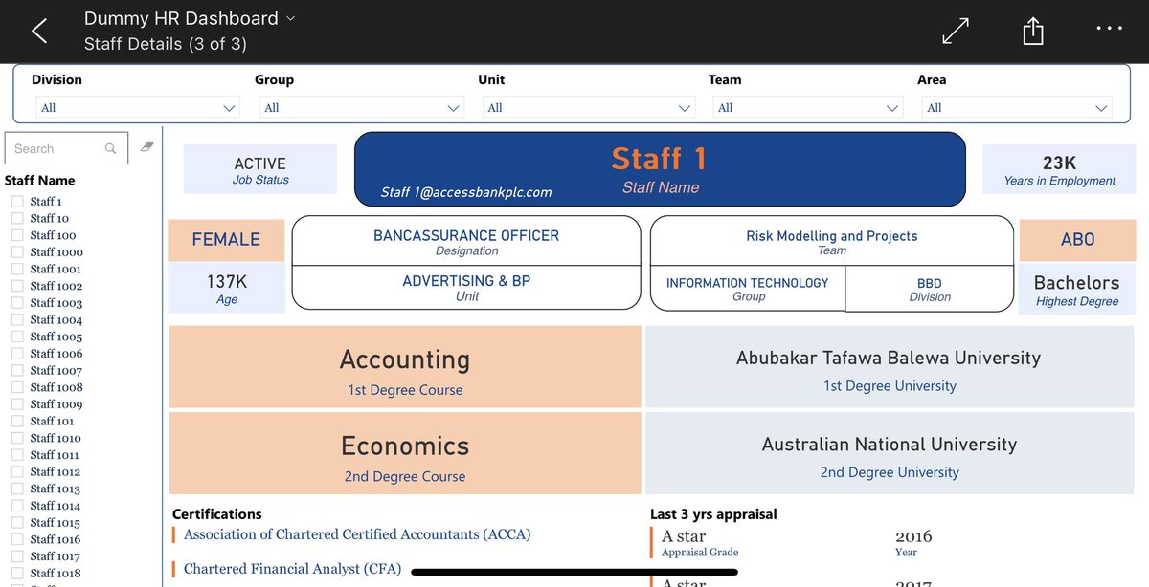Check the Staff 1005 checkbox
This screenshot has width=1149, height=587.
[17, 337]
